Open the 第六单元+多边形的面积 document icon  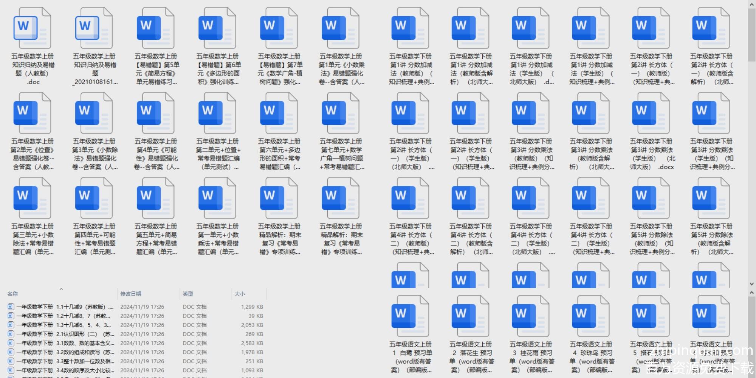(x=279, y=113)
